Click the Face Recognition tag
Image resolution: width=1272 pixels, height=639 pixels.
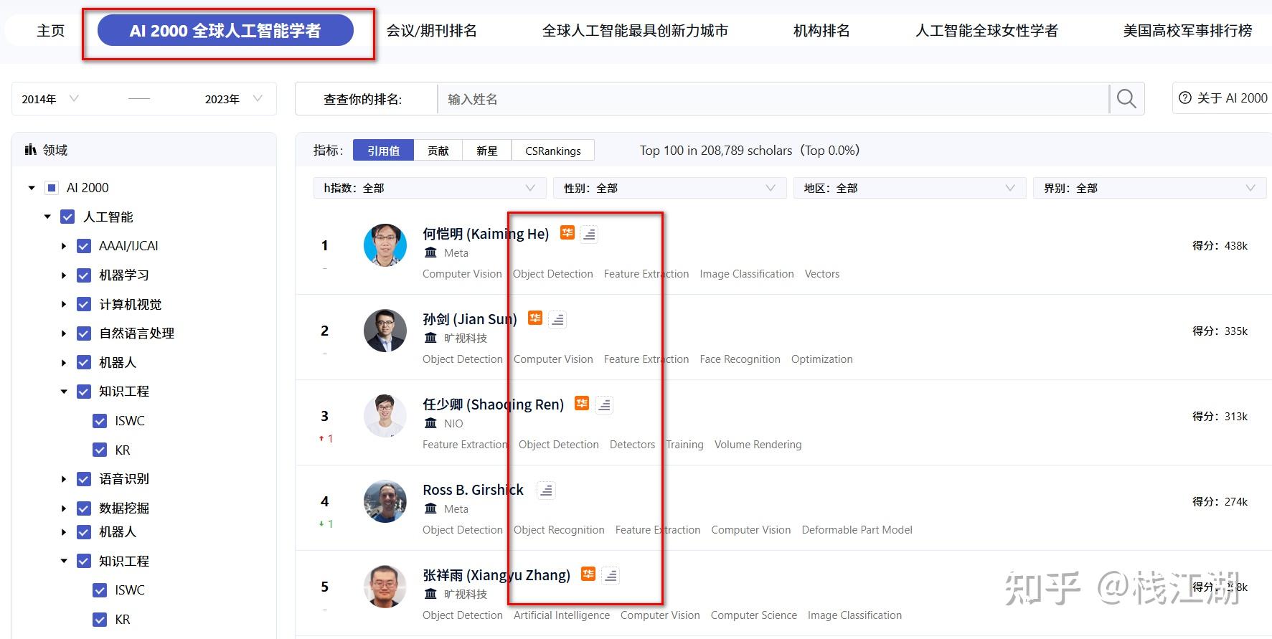[740, 359]
